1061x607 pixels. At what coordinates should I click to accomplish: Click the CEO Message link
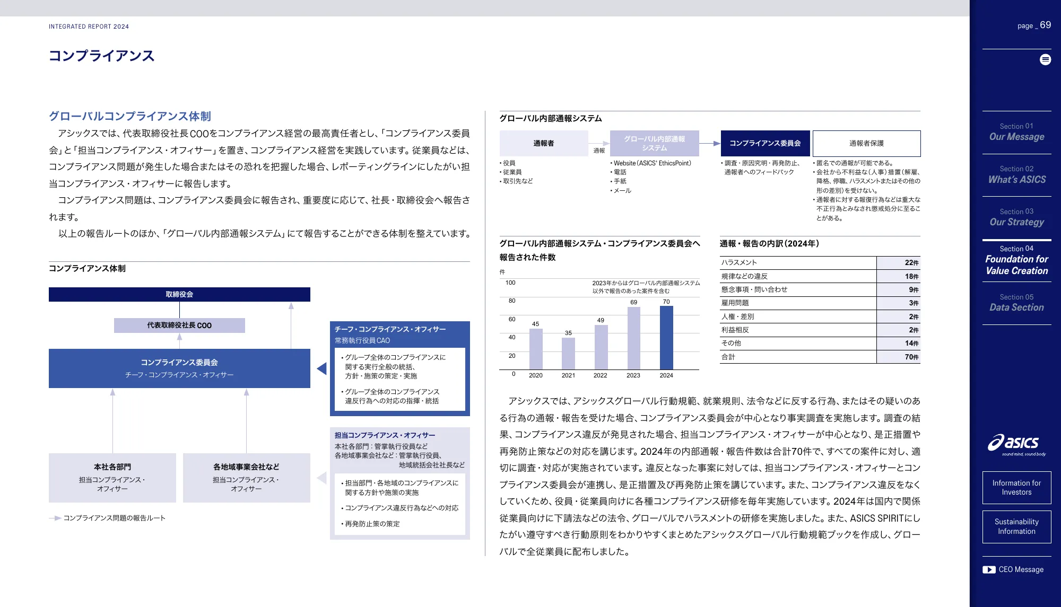click(x=1021, y=570)
